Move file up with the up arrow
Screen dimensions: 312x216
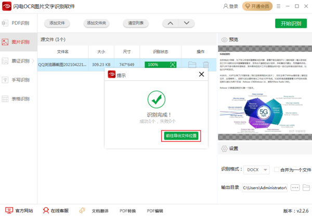tap(170, 23)
